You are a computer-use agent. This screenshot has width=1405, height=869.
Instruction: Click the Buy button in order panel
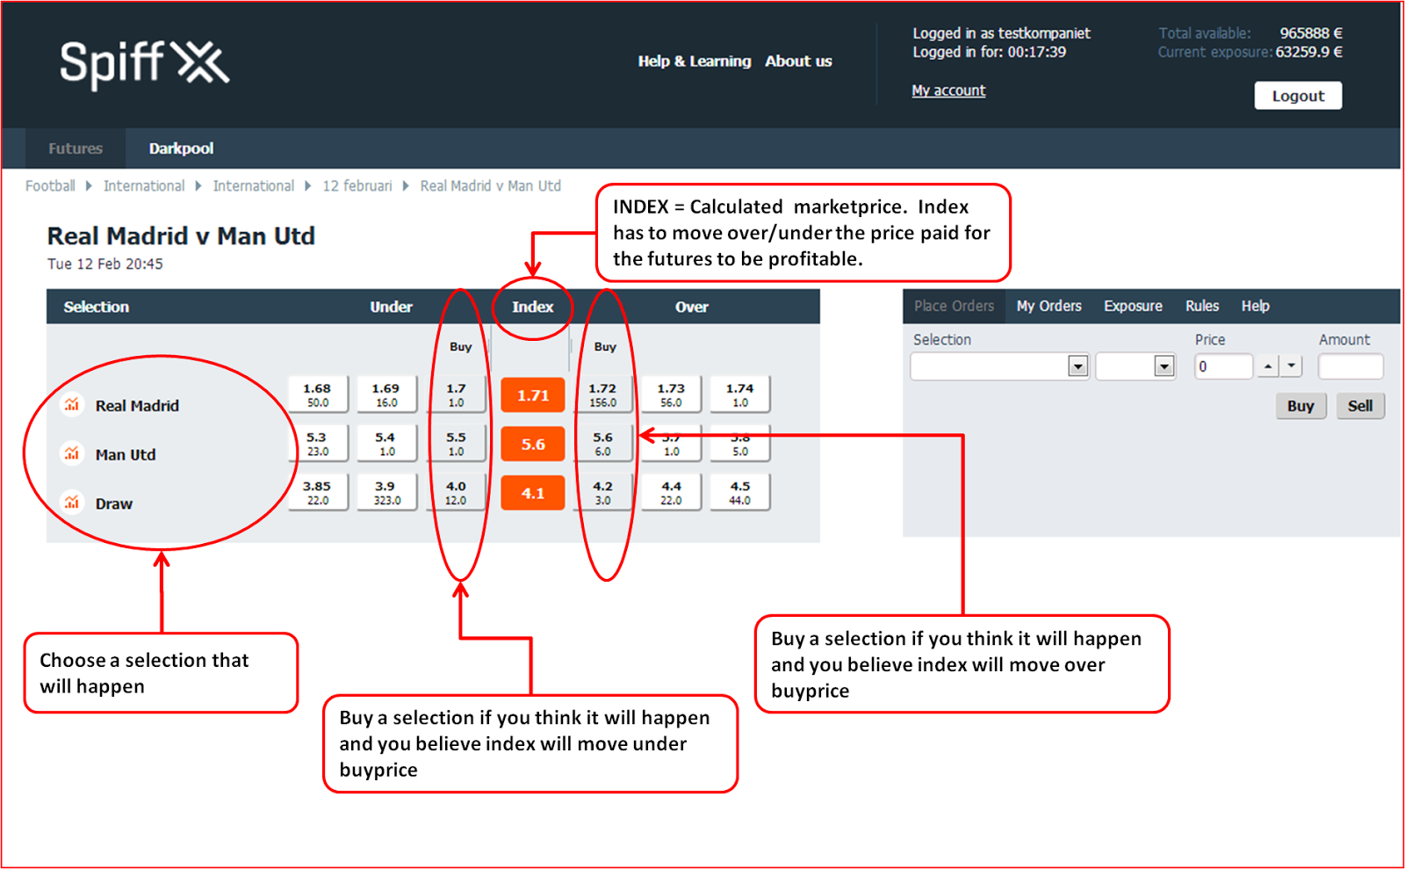click(x=1301, y=406)
